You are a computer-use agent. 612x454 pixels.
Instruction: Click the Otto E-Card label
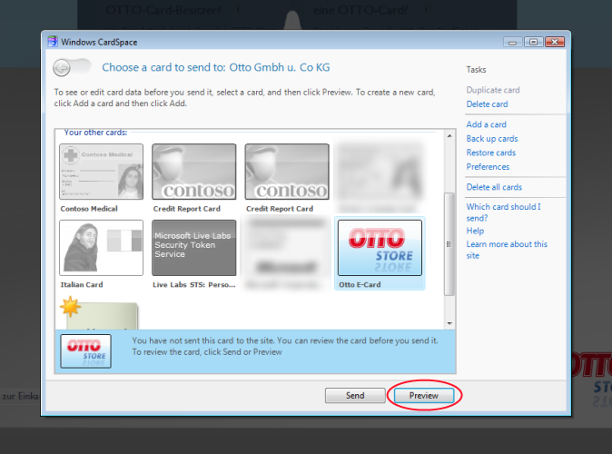(x=360, y=284)
